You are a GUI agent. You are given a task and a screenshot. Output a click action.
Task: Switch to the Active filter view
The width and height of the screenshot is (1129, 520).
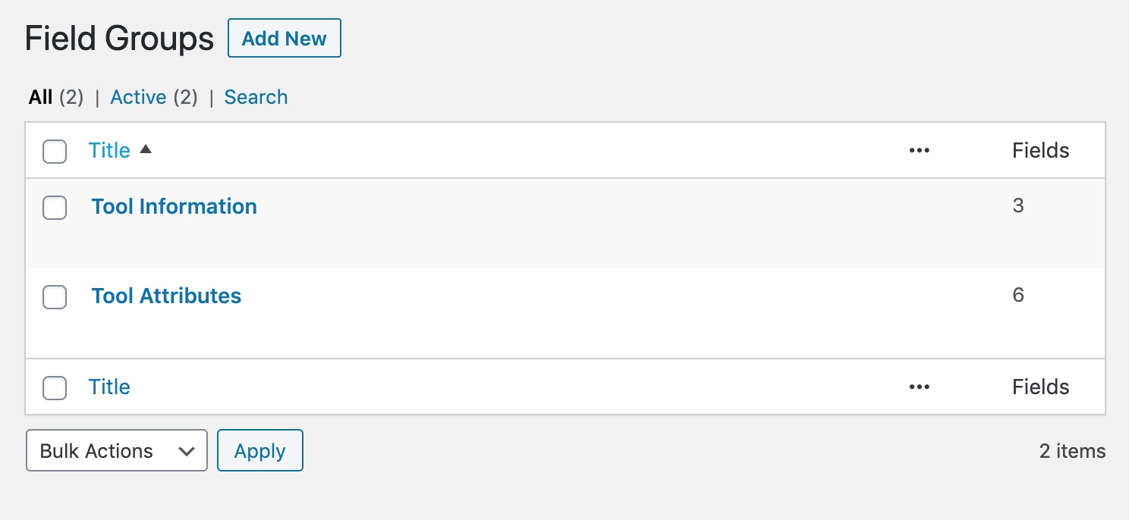point(138,97)
